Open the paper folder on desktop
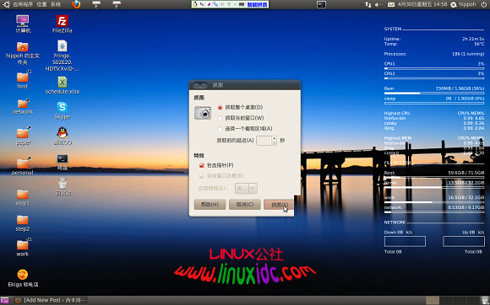Screen dimensions: 490x305 pos(23,136)
